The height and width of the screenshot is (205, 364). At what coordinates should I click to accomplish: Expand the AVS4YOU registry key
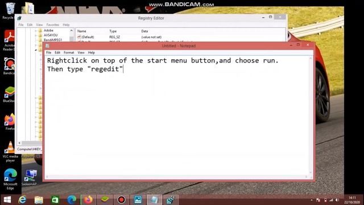click(x=35, y=35)
